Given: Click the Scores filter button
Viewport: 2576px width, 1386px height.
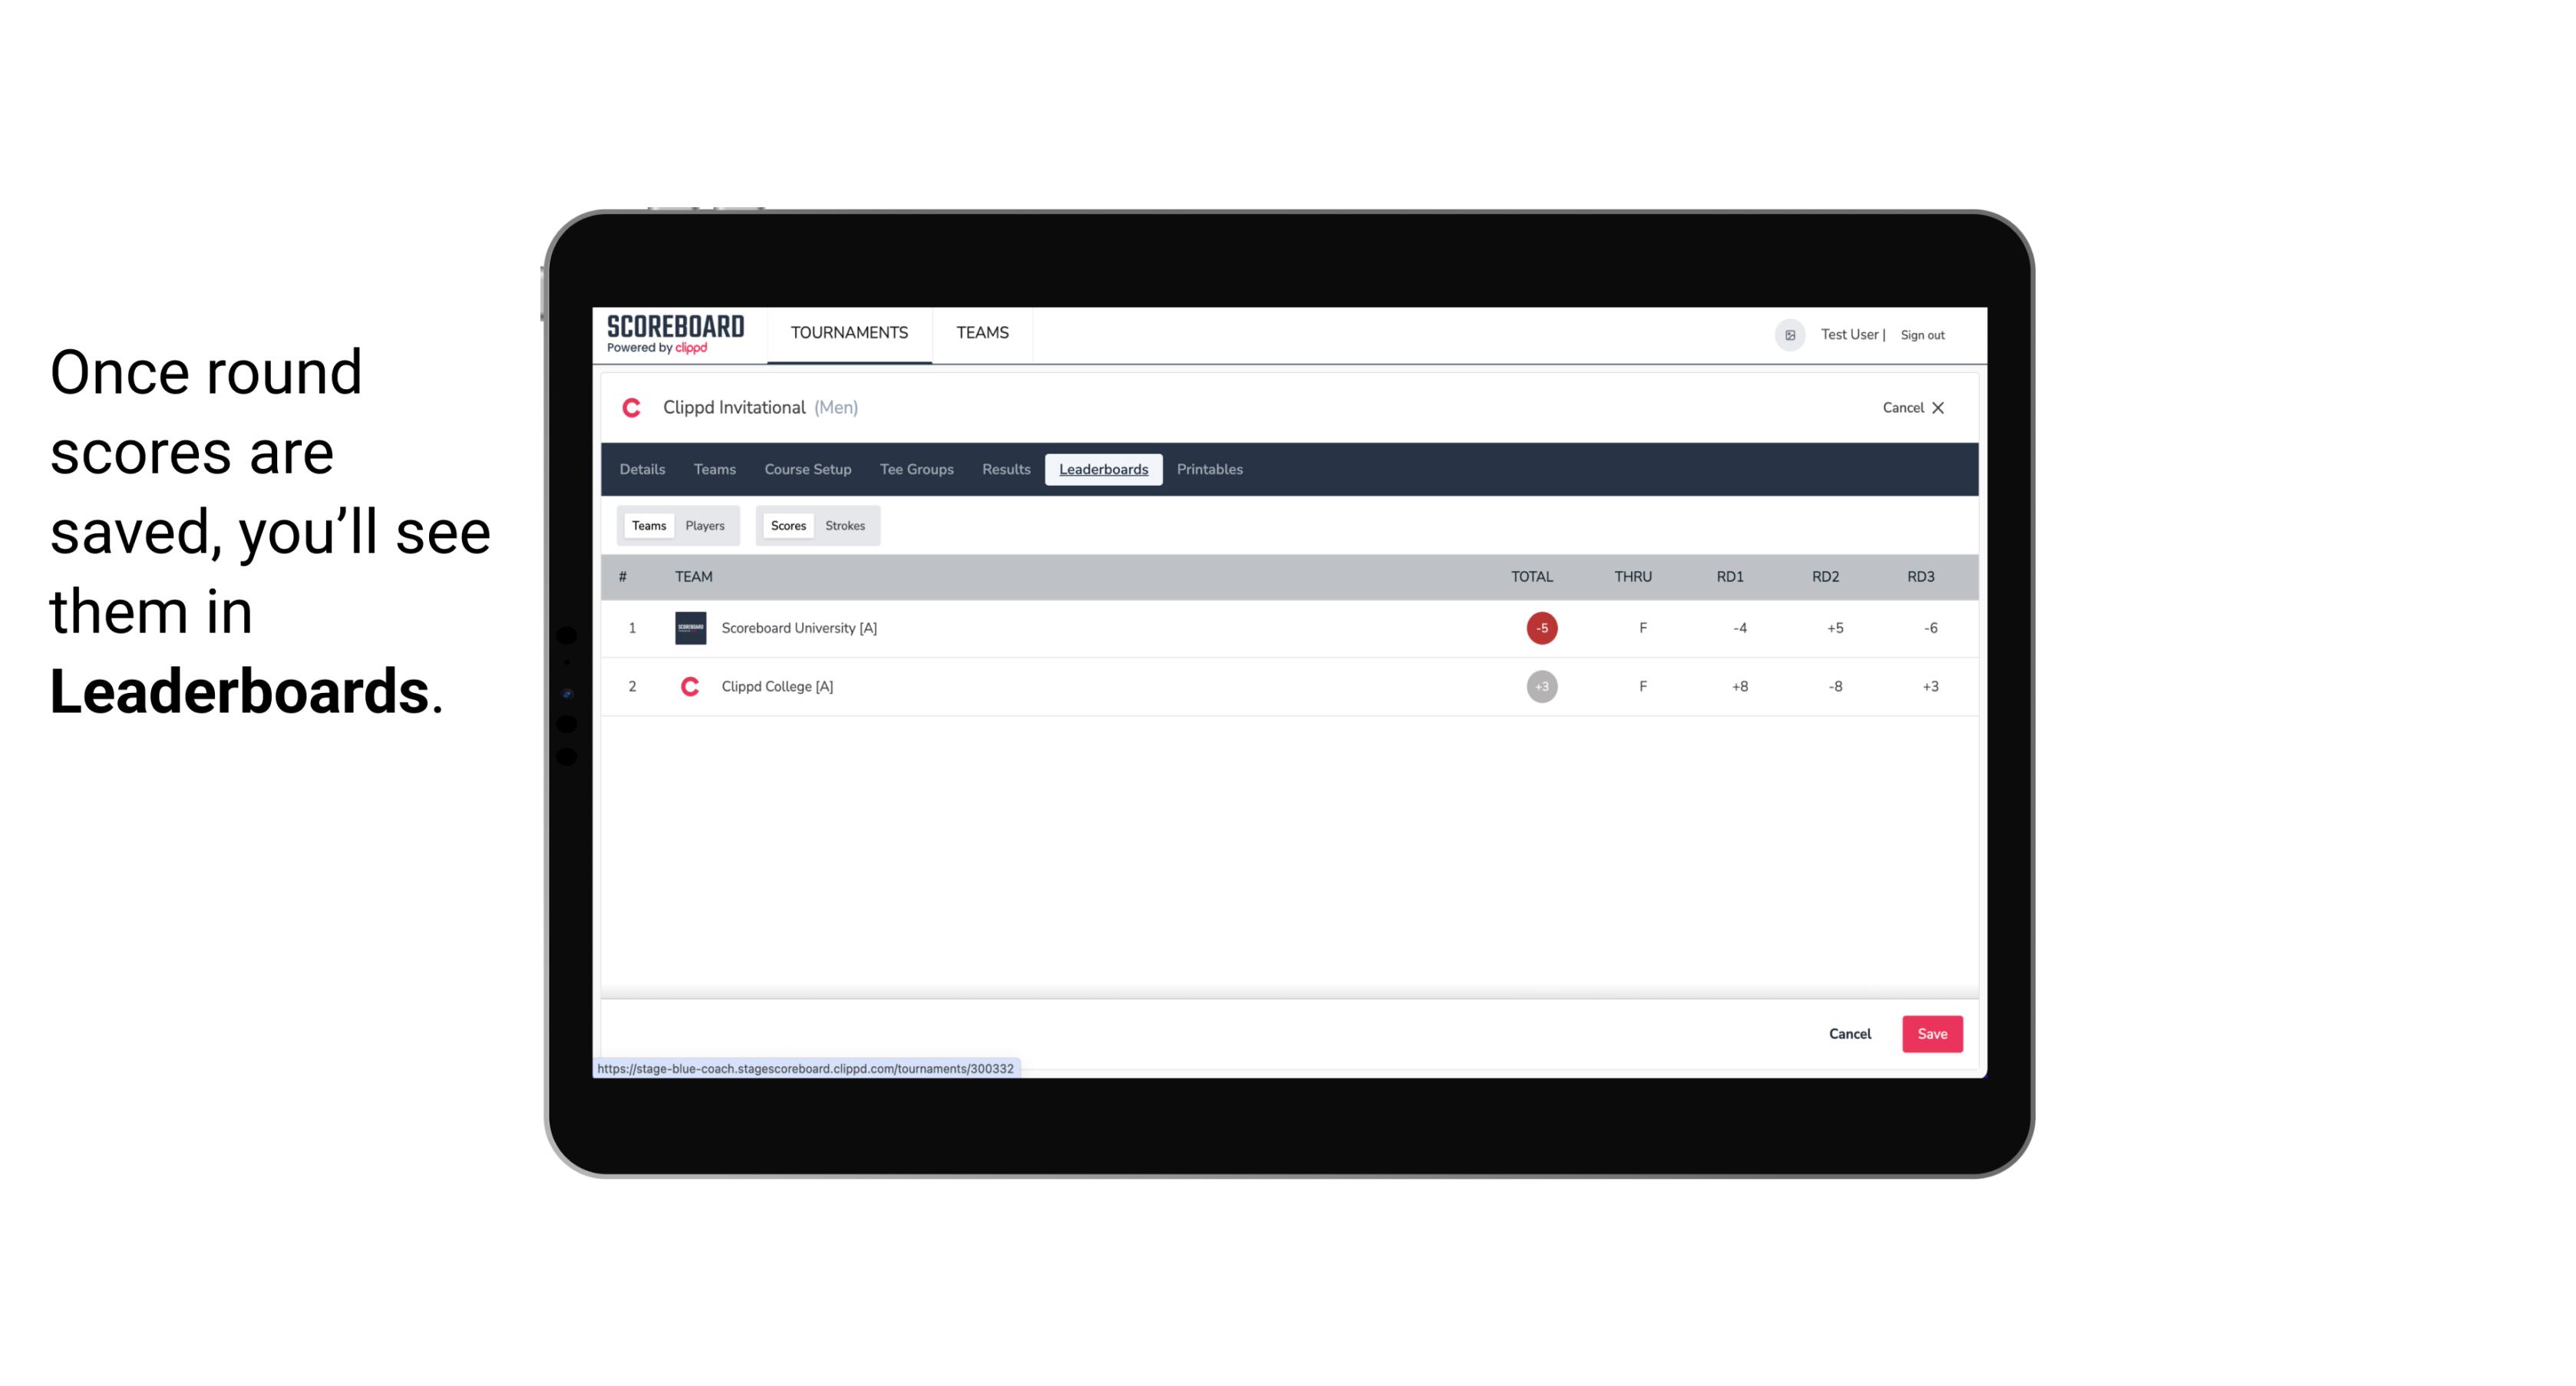Looking at the screenshot, I should (787, 526).
